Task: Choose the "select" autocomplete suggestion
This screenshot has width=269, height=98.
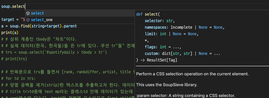Action: coord(80,13)
